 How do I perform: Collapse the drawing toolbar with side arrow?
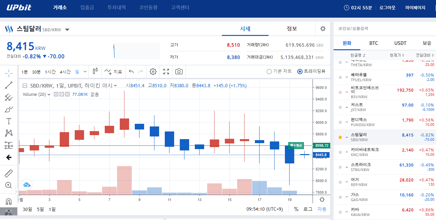click(17, 191)
